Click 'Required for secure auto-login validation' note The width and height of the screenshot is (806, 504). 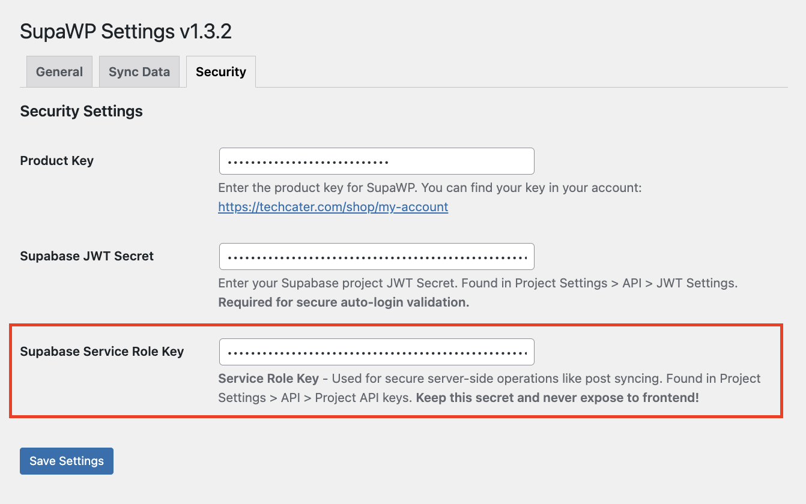344,302
